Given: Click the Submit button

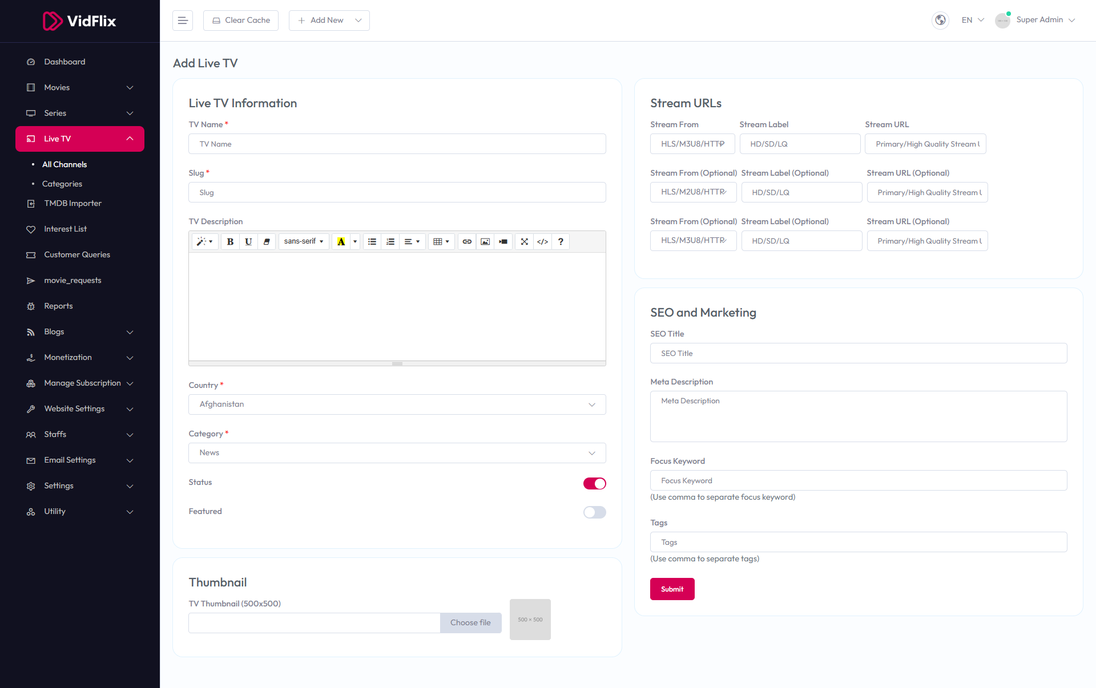Looking at the screenshot, I should point(672,589).
